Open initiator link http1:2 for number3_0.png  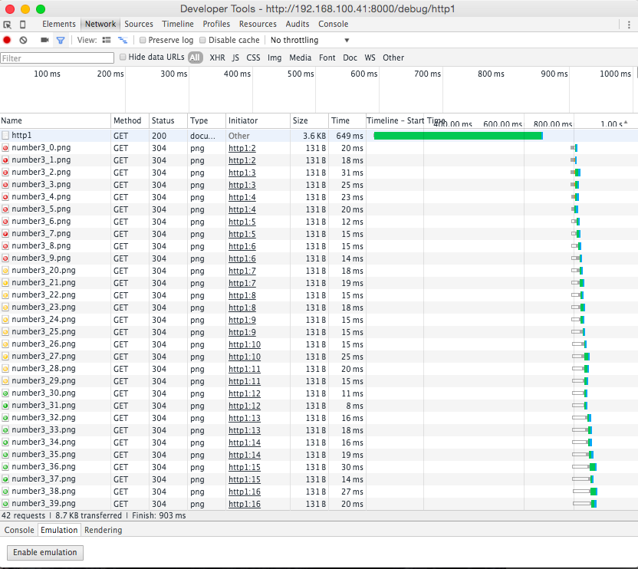[x=242, y=148]
